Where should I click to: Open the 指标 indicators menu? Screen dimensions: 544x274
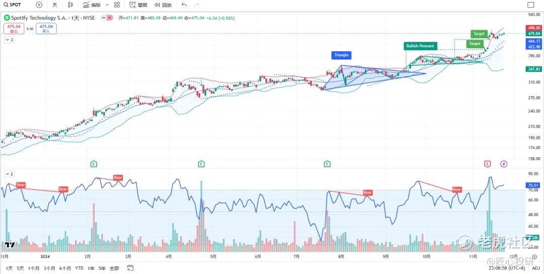pos(92,5)
